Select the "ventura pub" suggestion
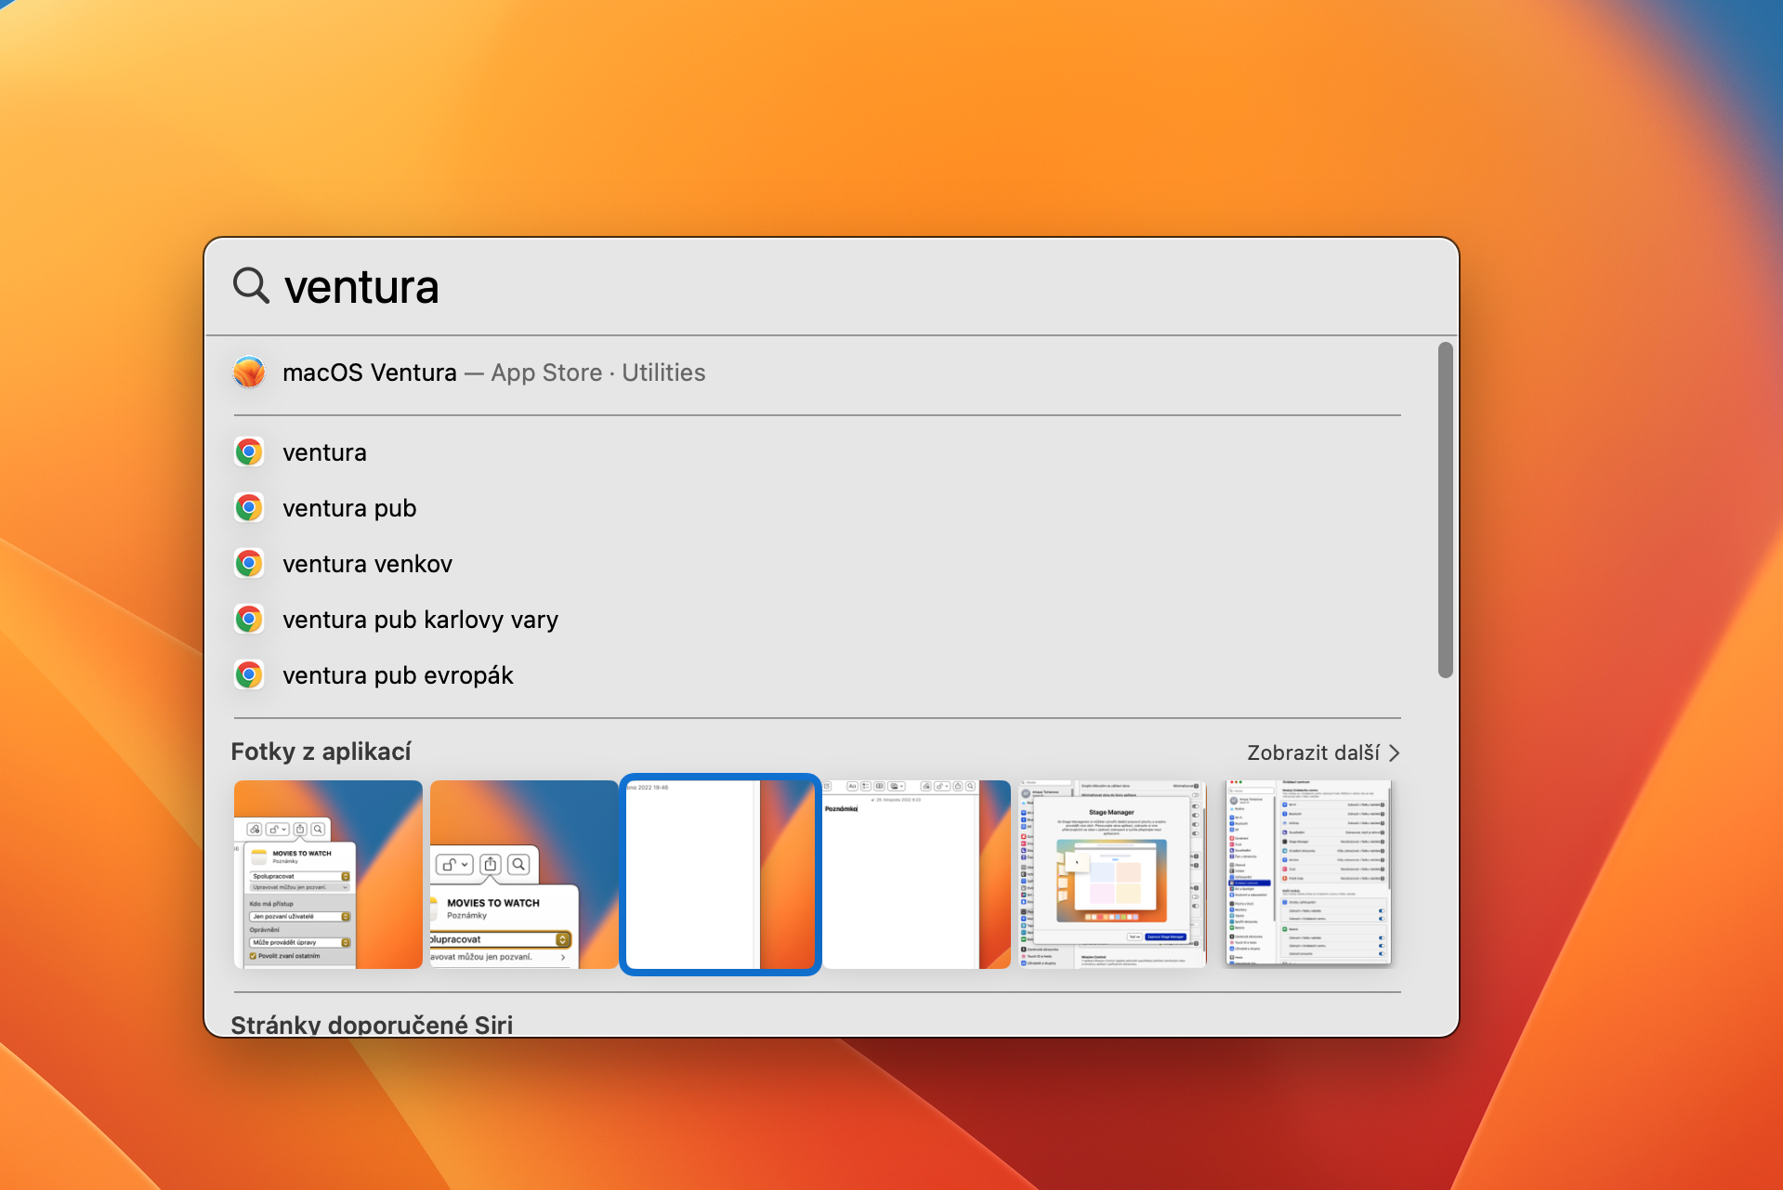Viewport: 1783px width, 1190px height. 818,508
